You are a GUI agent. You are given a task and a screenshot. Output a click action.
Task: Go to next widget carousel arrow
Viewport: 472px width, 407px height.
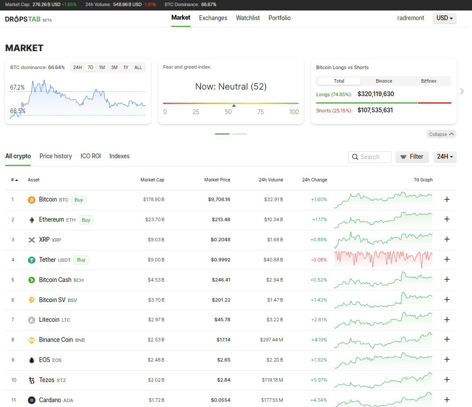pyautogui.click(x=462, y=91)
